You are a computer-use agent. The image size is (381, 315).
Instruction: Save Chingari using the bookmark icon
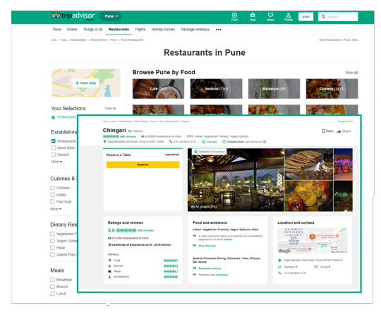(323, 131)
